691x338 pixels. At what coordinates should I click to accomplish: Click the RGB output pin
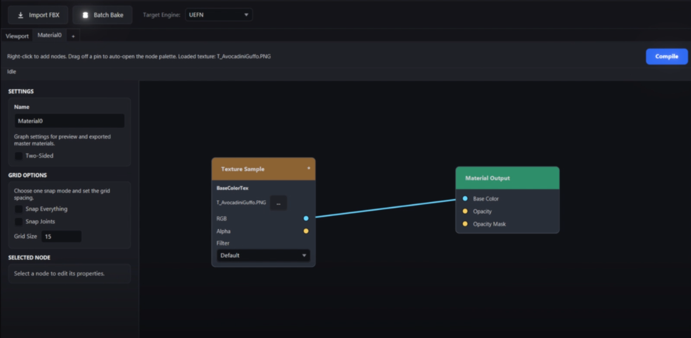click(306, 218)
